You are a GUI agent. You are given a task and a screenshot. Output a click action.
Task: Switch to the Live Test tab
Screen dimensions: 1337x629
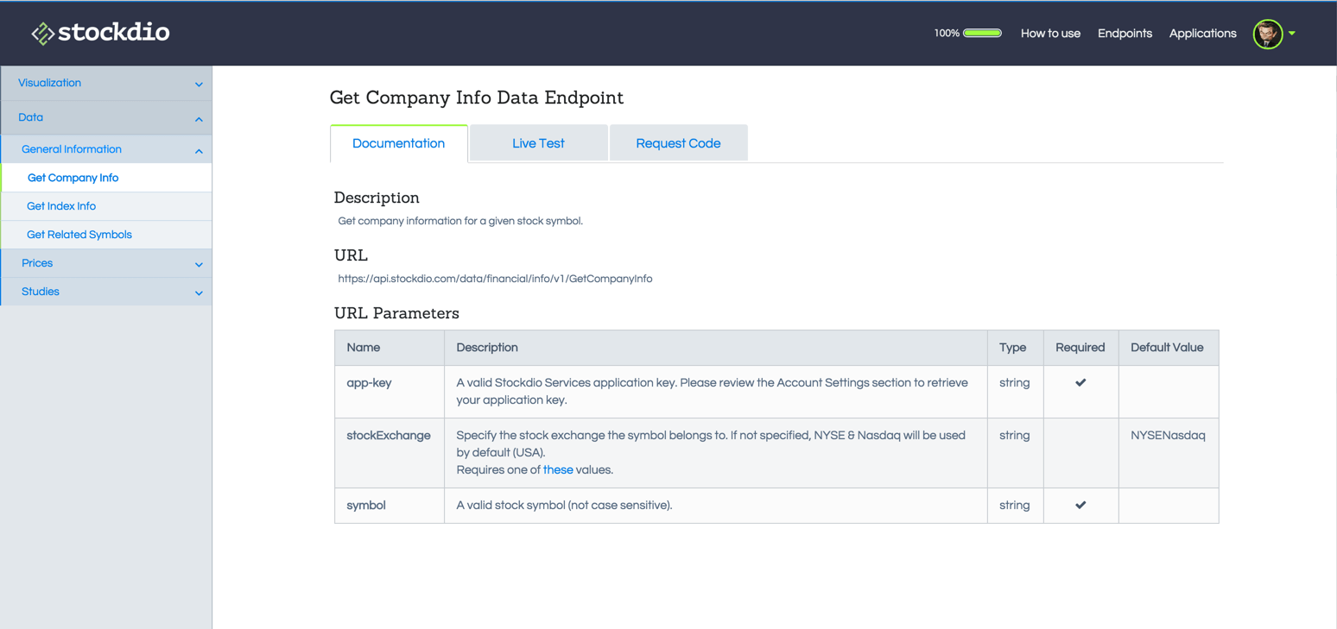tap(538, 143)
